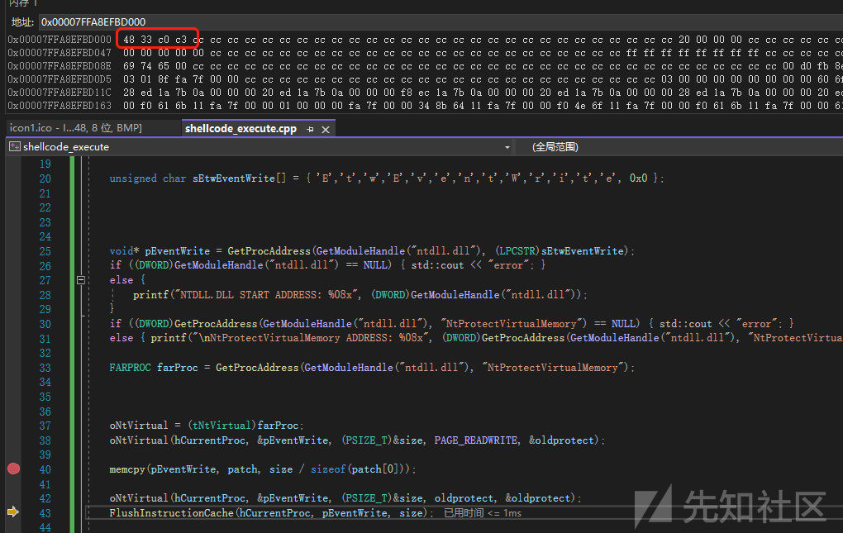Viewport: 843px width, 533px height.
Task: Click the tNtVirtual cast on line 37
Action: pos(221,426)
